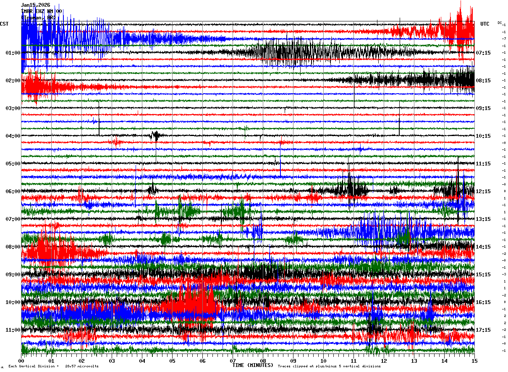Click the 10:15 UTC time label

[483, 136]
